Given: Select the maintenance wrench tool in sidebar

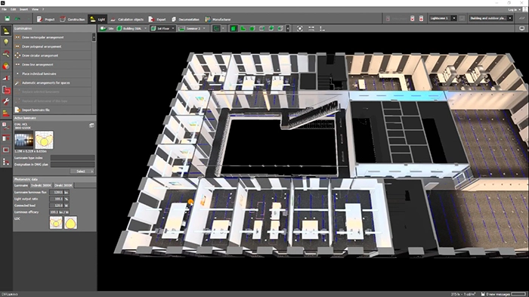Looking at the screenshot, I should point(6,101).
